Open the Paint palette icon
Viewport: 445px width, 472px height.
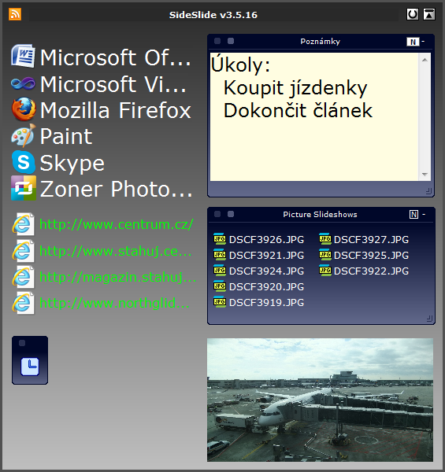24,135
